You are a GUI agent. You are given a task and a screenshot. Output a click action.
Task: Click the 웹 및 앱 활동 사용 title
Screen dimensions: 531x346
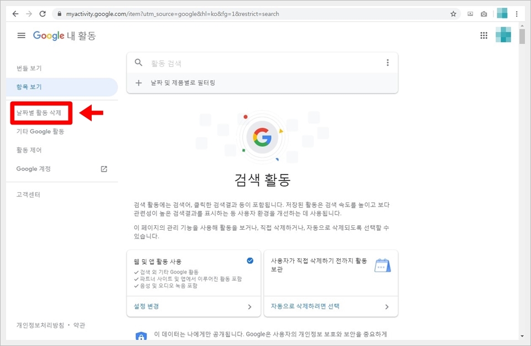click(x=158, y=262)
